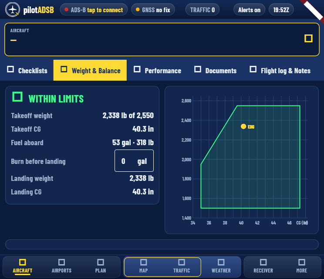Select the Weight & Balance tab
Image resolution: width=324 pixels, height=279 pixels.
point(90,70)
